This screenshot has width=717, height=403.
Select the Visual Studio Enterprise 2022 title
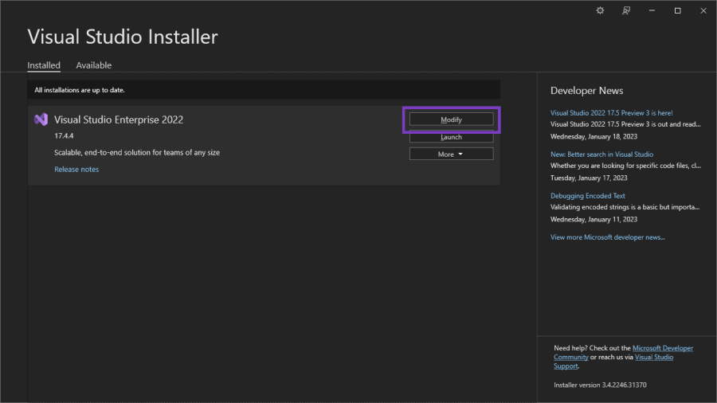pos(119,119)
